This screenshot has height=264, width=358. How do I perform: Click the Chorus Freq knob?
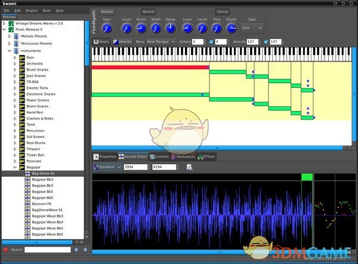pos(217,28)
